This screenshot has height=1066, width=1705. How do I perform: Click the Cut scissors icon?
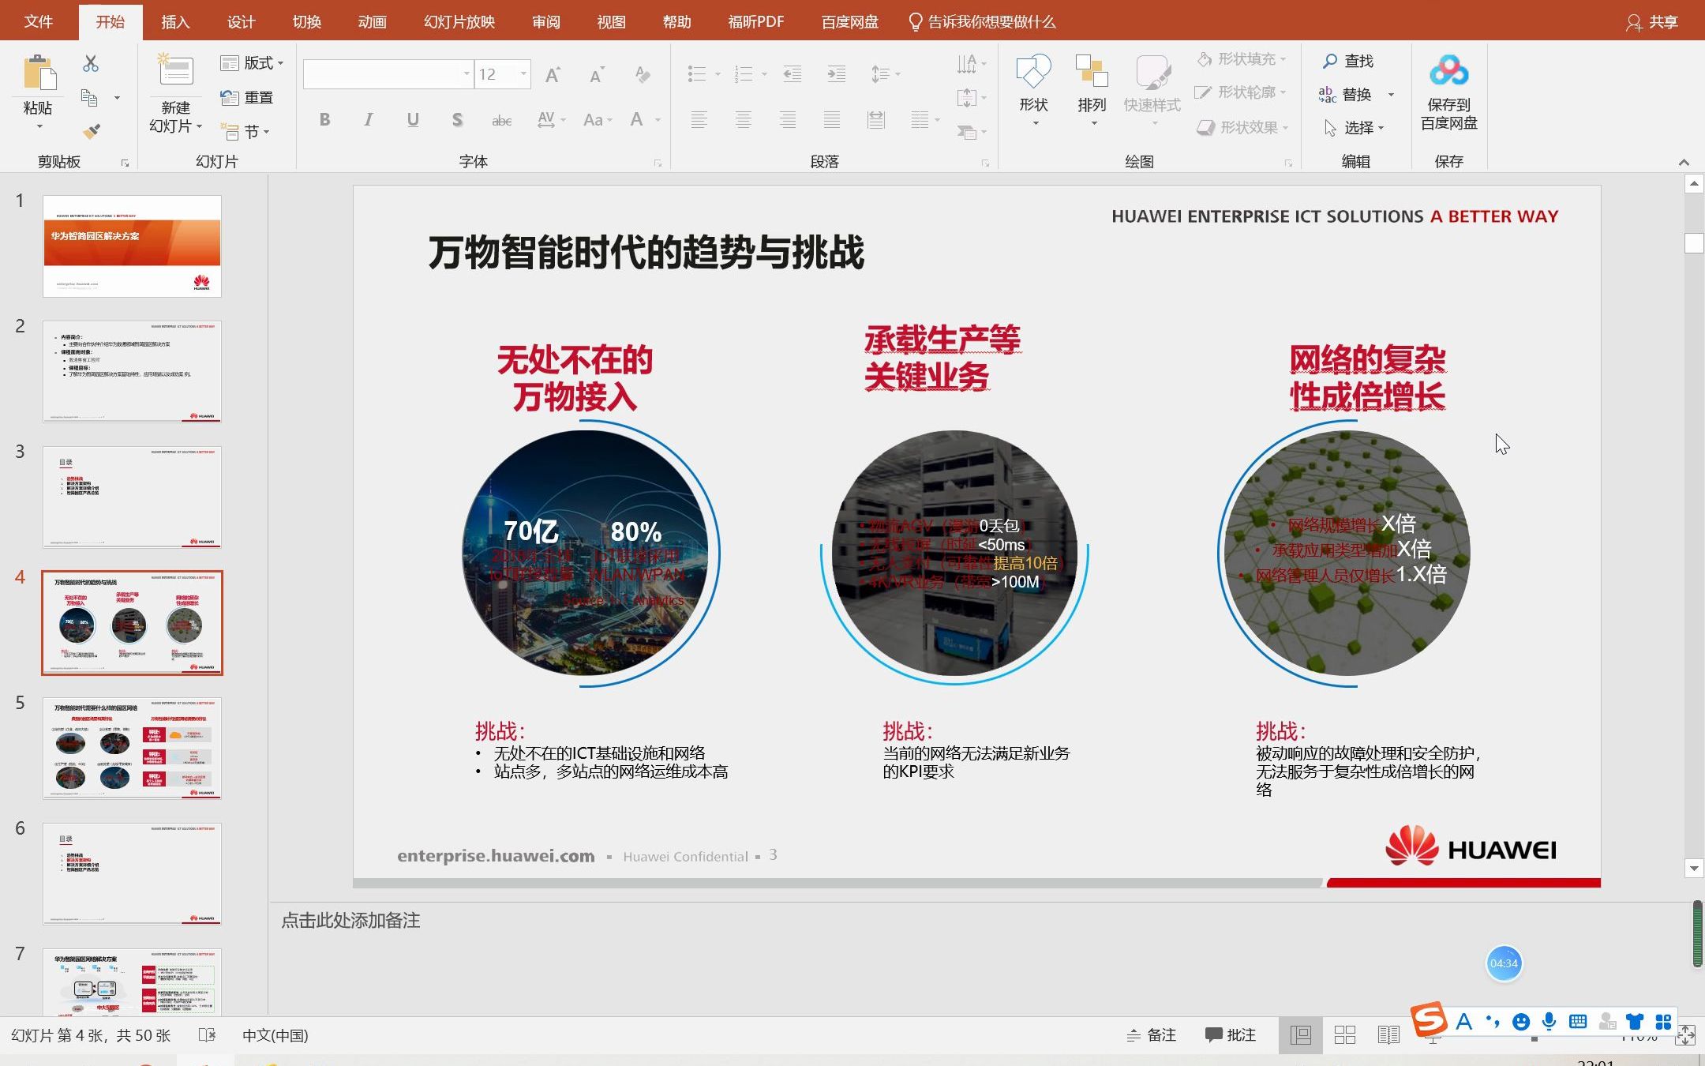click(x=91, y=63)
